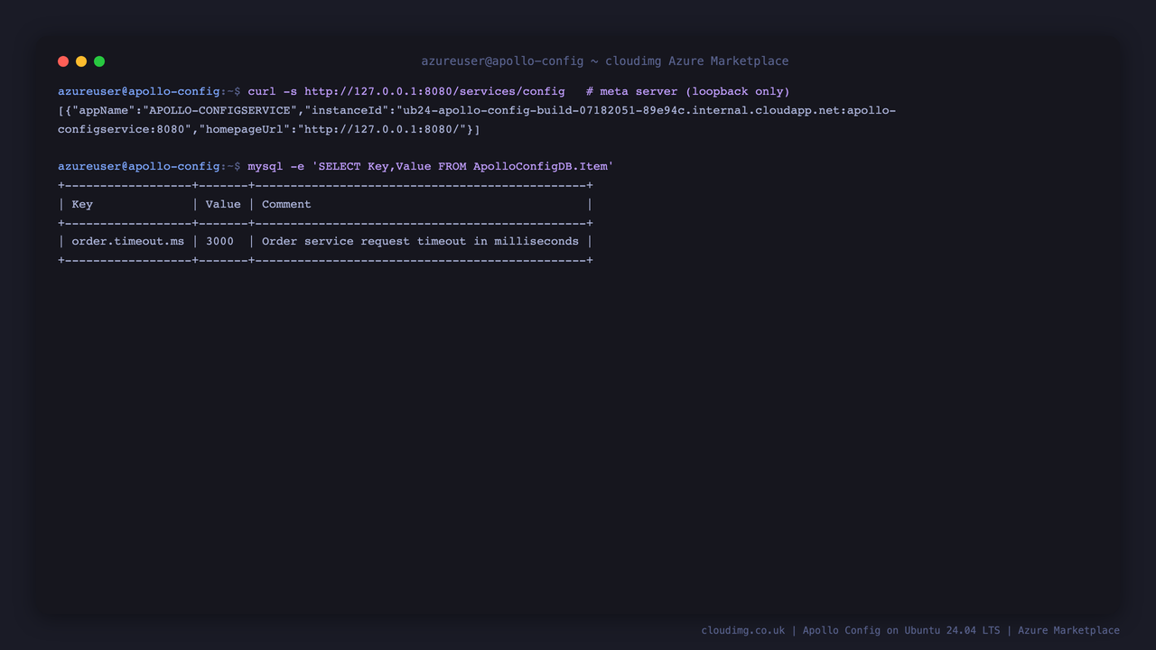Image resolution: width=1156 pixels, height=650 pixels.
Task: Click the first prompt 'azureuser@apollo-config' before curl
Action: tap(139, 91)
